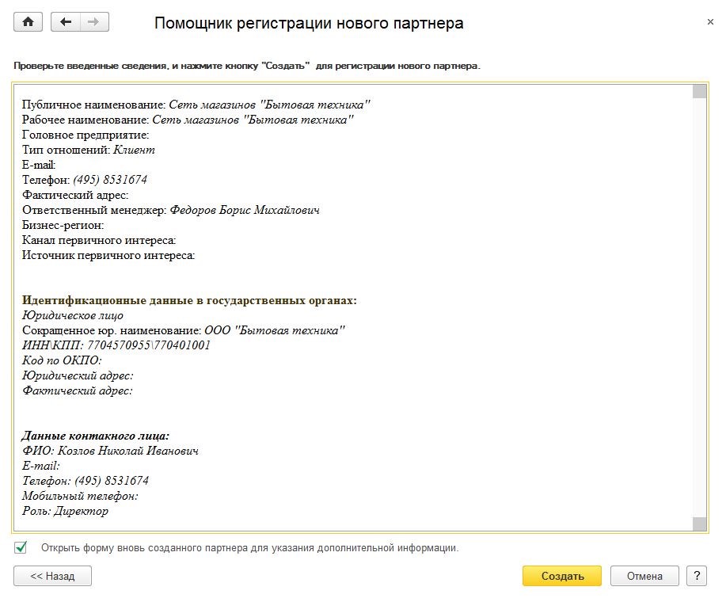Click the scrollbar up arrow
The width and height of the screenshot is (726, 598).
(699, 91)
